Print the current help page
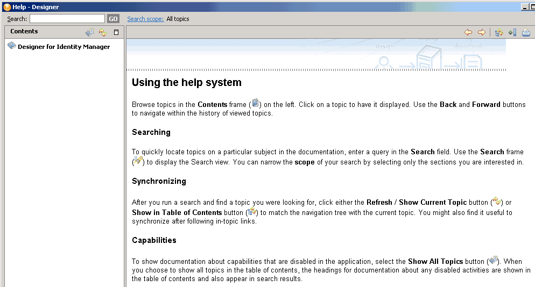535x287 pixels. point(526,32)
